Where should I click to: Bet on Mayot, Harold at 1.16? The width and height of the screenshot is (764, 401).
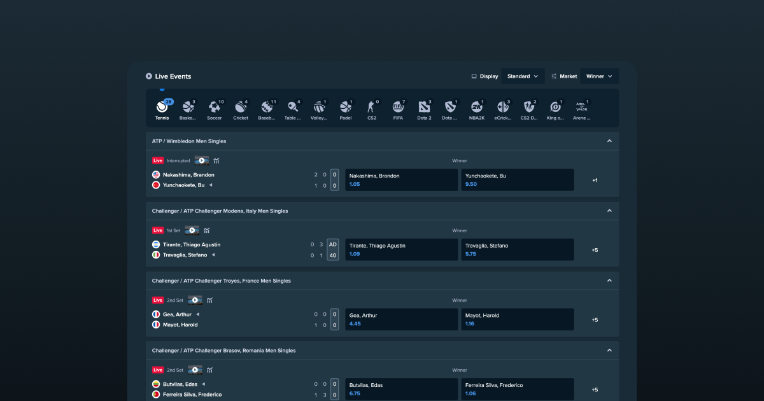click(x=517, y=320)
